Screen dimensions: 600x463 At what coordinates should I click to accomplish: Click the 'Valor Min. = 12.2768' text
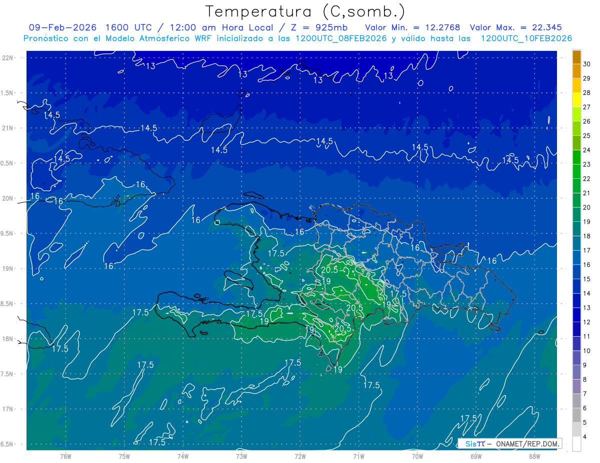pyautogui.click(x=412, y=27)
